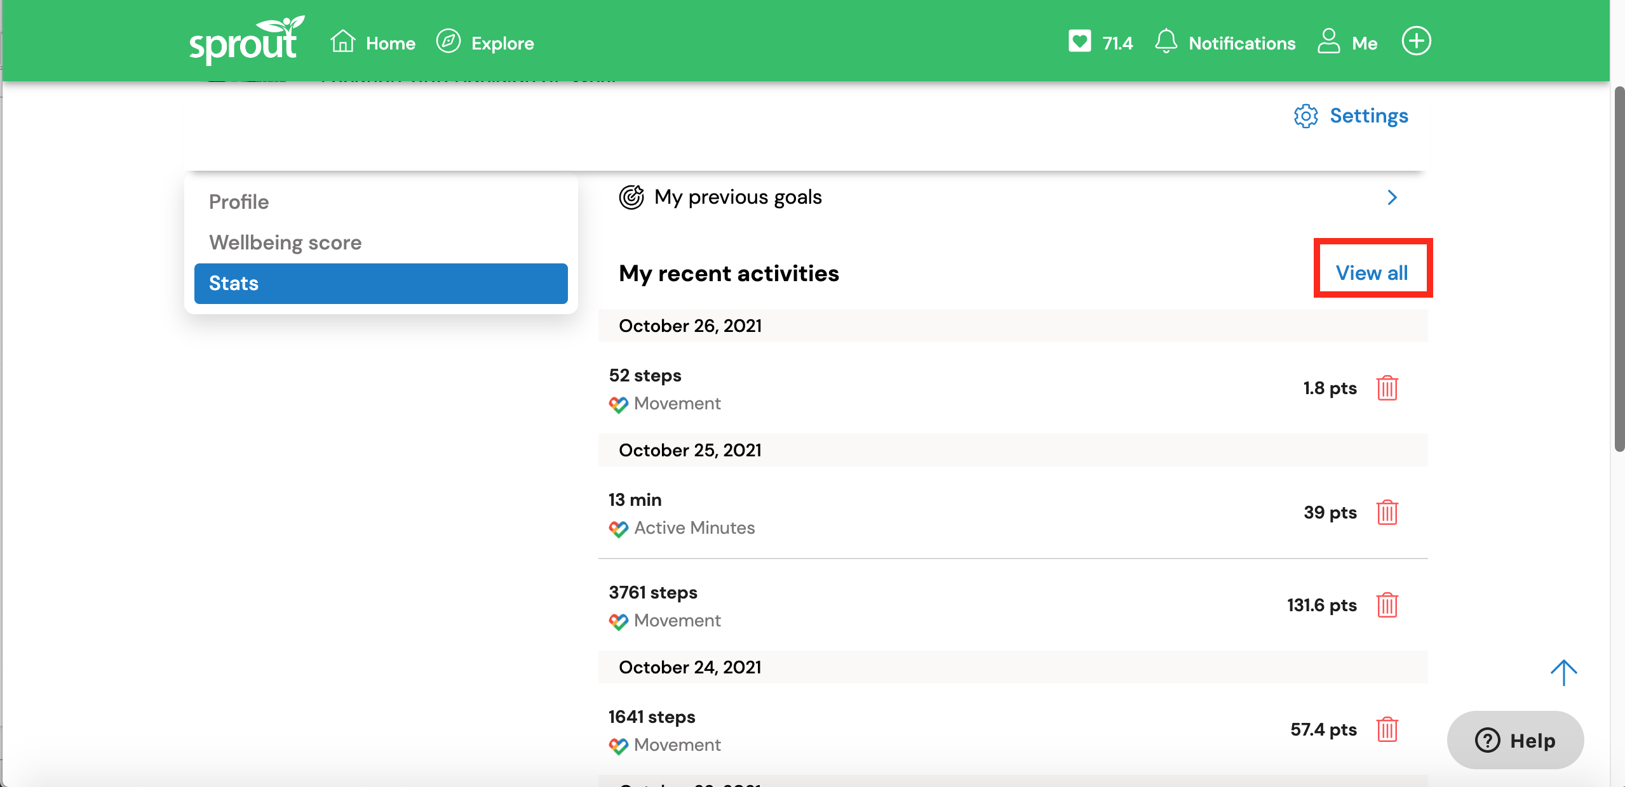The image size is (1625, 787).
Task: Click the 1641 steps entry title
Action: pos(652,717)
